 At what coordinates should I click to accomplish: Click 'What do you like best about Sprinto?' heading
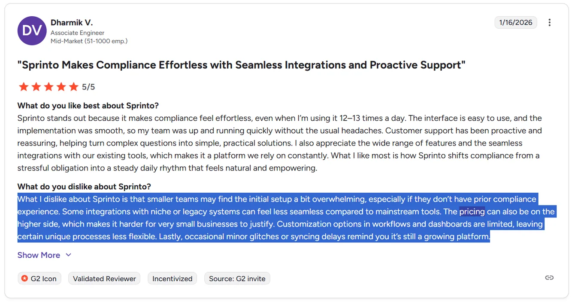(88, 106)
